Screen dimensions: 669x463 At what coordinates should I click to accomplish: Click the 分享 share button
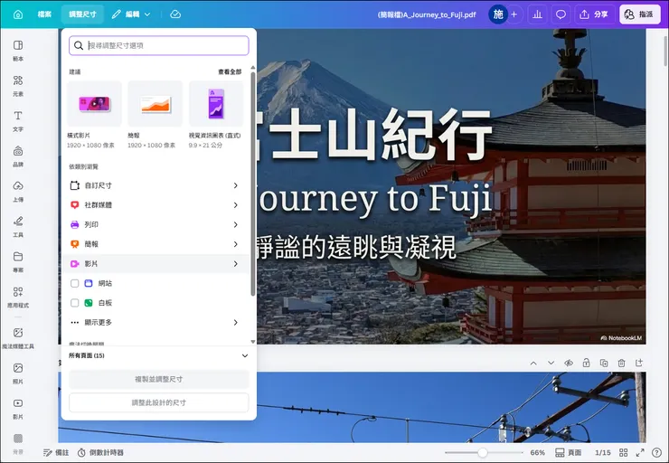(x=593, y=14)
